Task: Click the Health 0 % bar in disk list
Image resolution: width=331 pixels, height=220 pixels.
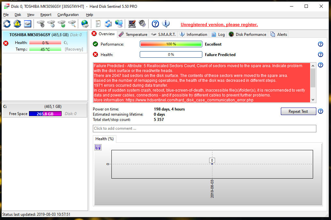Action: [x=45, y=43]
